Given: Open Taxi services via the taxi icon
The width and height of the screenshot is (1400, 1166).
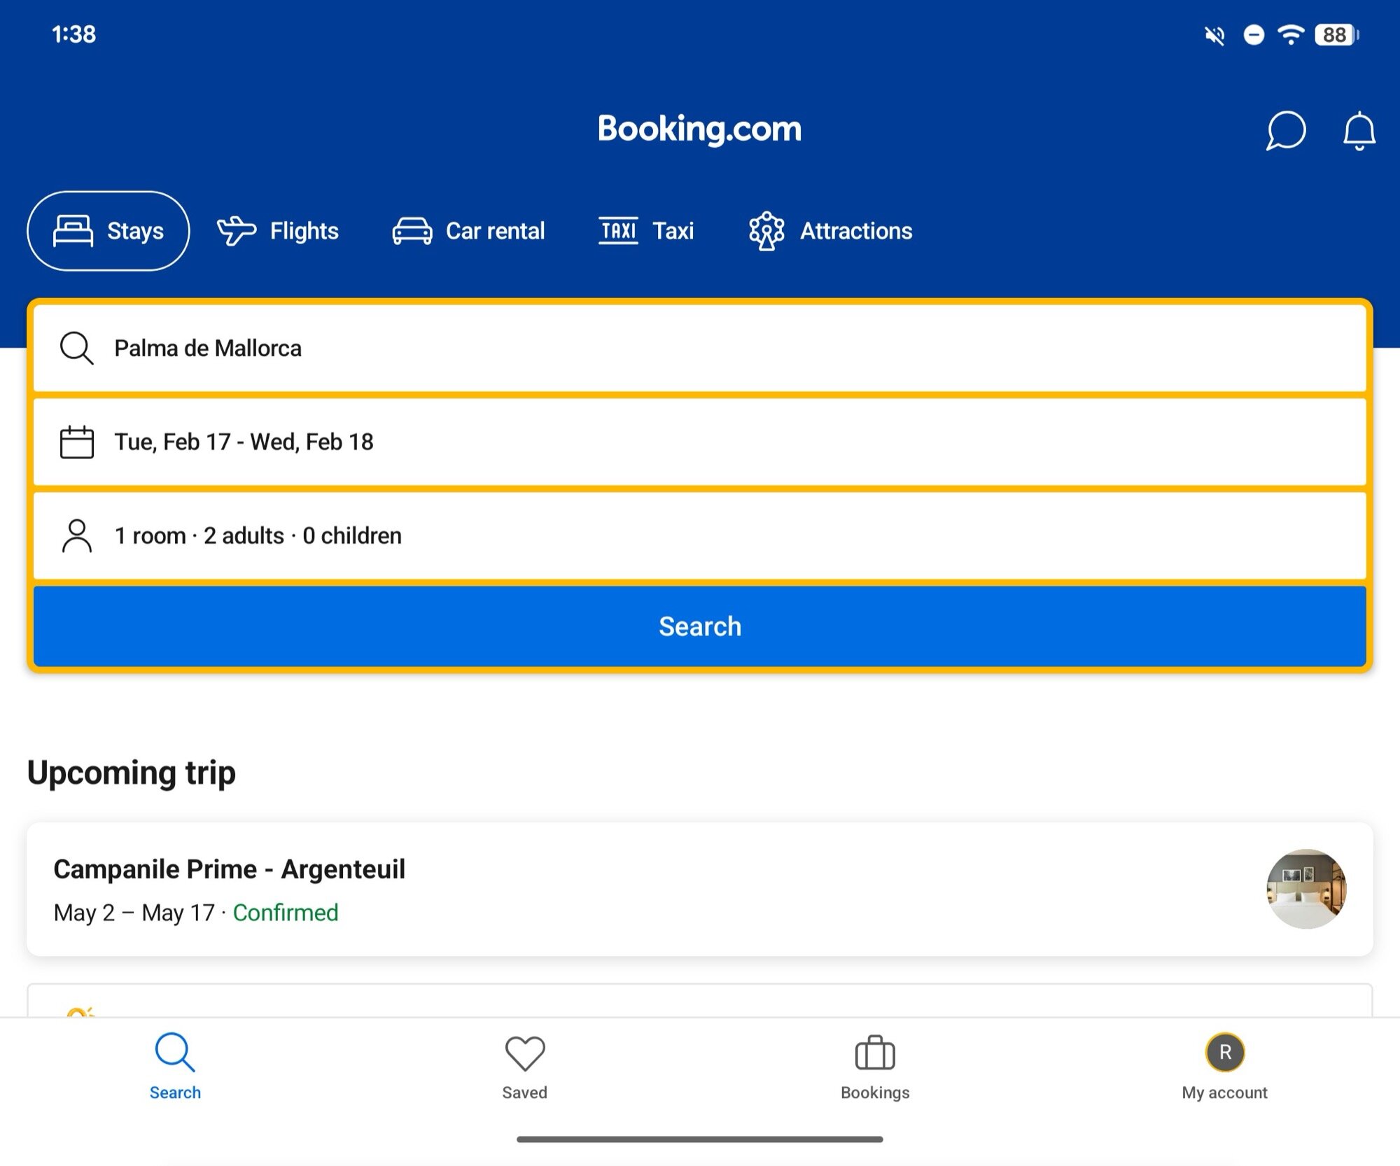Looking at the screenshot, I should click(618, 230).
